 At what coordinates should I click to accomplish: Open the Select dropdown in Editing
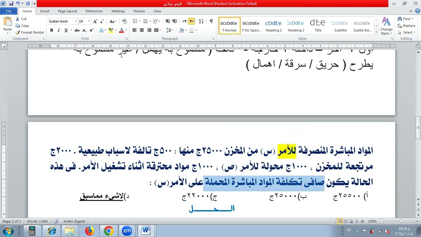point(407,32)
